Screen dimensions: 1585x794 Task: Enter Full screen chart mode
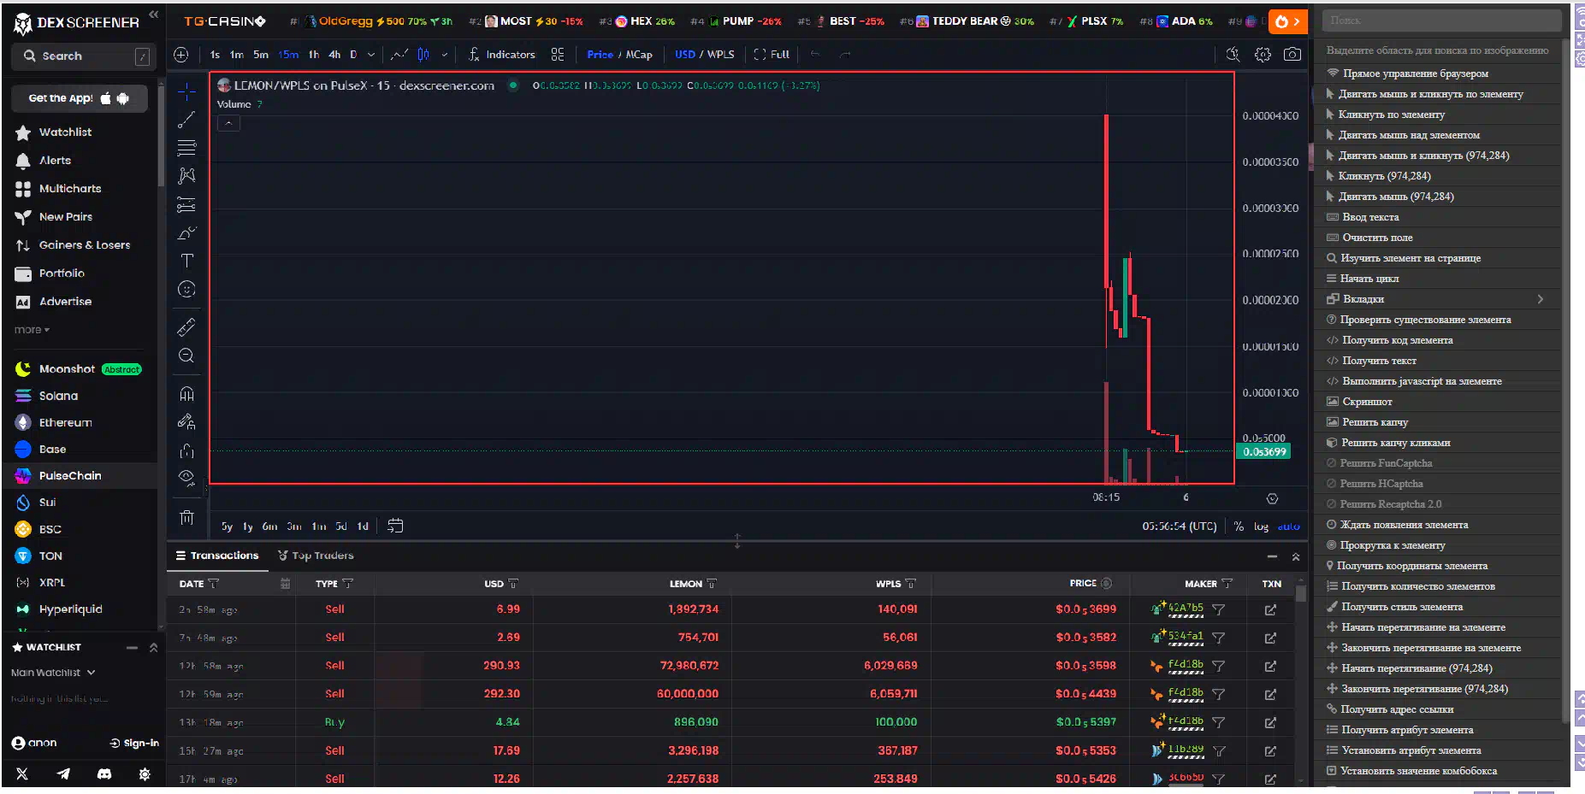pos(772,55)
